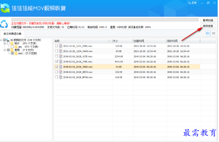Click the recycle scan icon beside progress
The height and width of the screenshot is (142, 219).
click(x=4, y=24)
